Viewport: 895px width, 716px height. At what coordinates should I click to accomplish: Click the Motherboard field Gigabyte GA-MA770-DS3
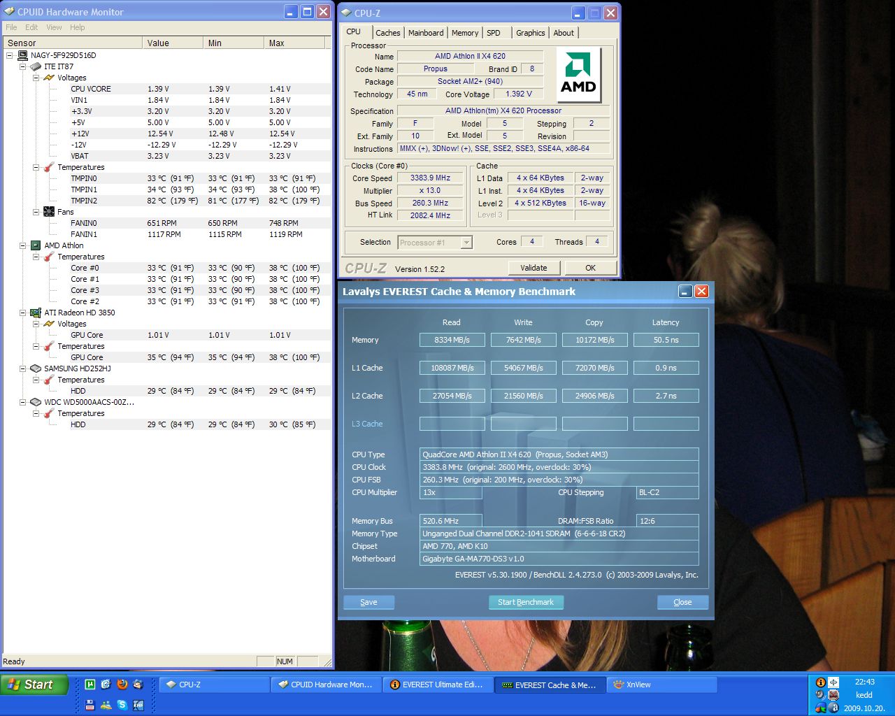(x=559, y=559)
